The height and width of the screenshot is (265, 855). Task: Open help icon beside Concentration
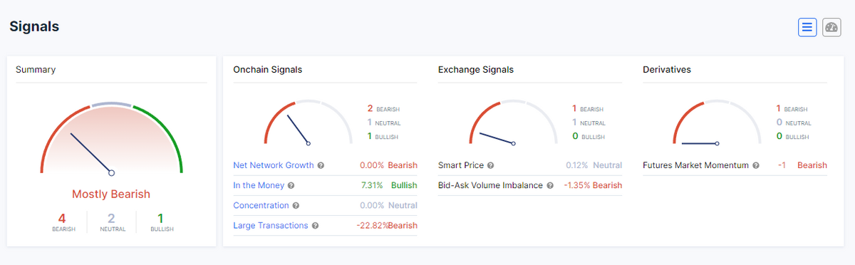(x=296, y=205)
